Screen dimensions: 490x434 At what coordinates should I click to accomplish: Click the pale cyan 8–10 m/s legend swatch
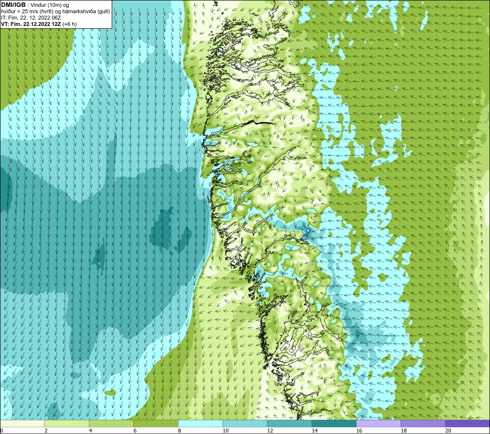[x=200, y=423]
